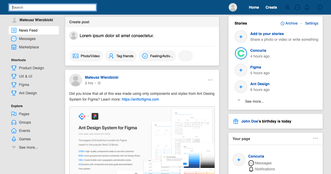Click the plus circle beside Concuria page
The width and height of the screenshot is (331, 174).
[x=239, y=160]
